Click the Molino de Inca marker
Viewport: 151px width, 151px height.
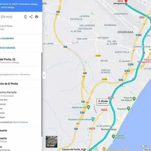click(89, 107)
